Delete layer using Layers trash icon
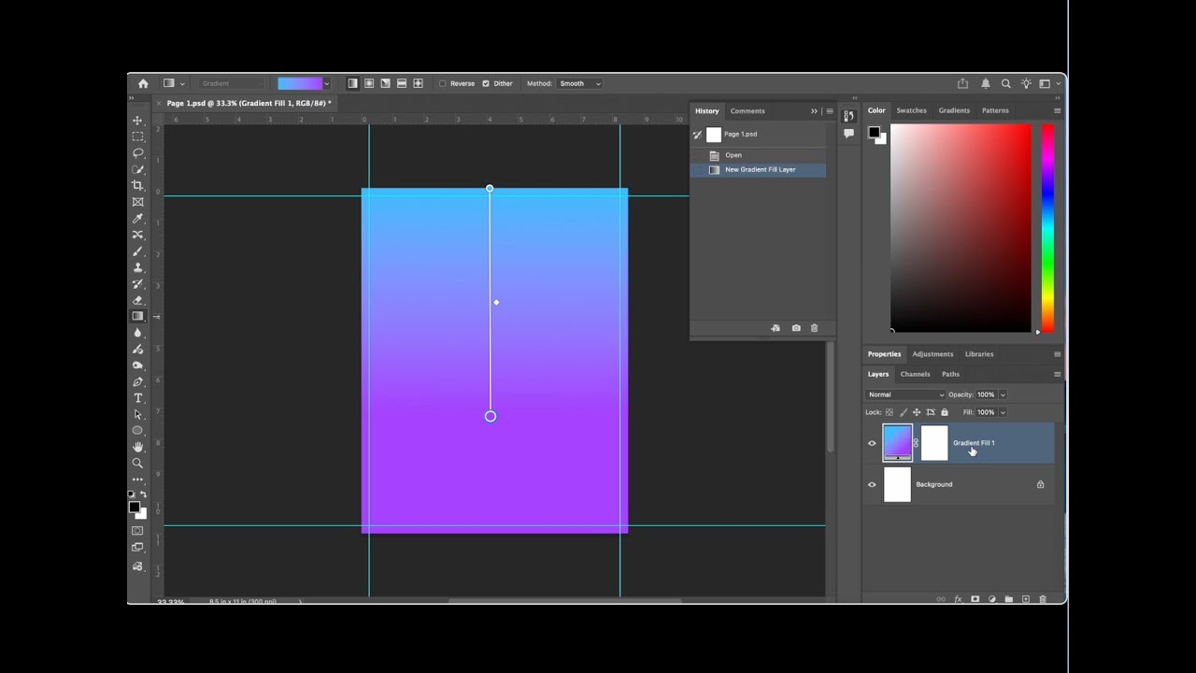The width and height of the screenshot is (1196, 673). click(x=1043, y=599)
